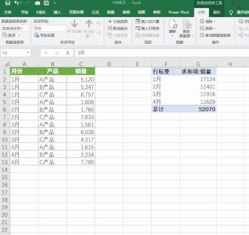Click 移动数据透视表 move pivot table
The image size is (249, 235).
coord(215,35)
